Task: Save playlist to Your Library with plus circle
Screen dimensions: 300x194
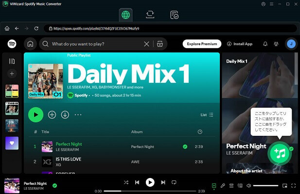Action: 52,114
